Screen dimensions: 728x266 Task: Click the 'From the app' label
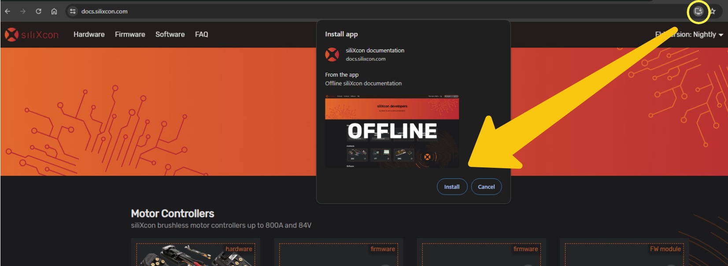pos(342,75)
